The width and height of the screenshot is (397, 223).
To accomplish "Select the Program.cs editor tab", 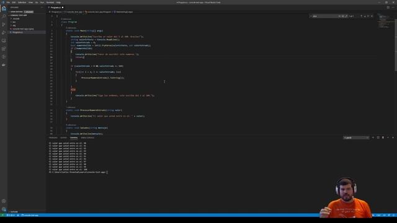I will coord(56,7).
